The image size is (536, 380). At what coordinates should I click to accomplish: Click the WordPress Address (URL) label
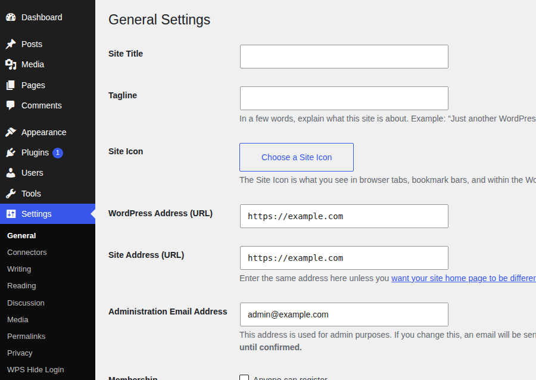pyautogui.click(x=160, y=213)
